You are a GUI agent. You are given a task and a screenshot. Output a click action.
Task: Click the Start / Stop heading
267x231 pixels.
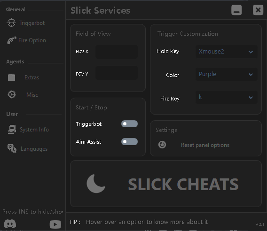[91, 108]
